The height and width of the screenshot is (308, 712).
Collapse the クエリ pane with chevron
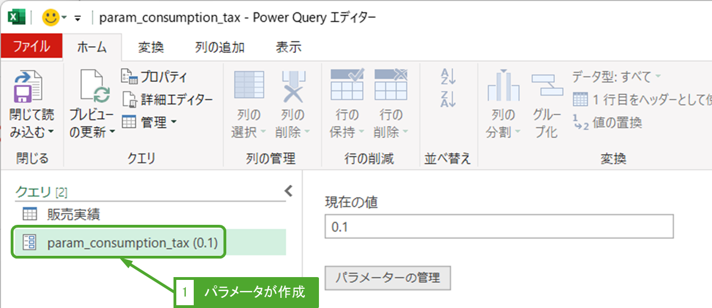[289, 191]
